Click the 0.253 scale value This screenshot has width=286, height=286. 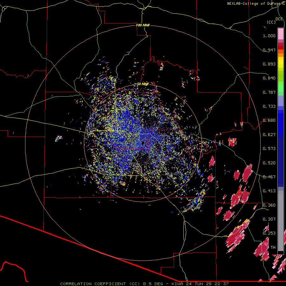[x=269, y=233]
